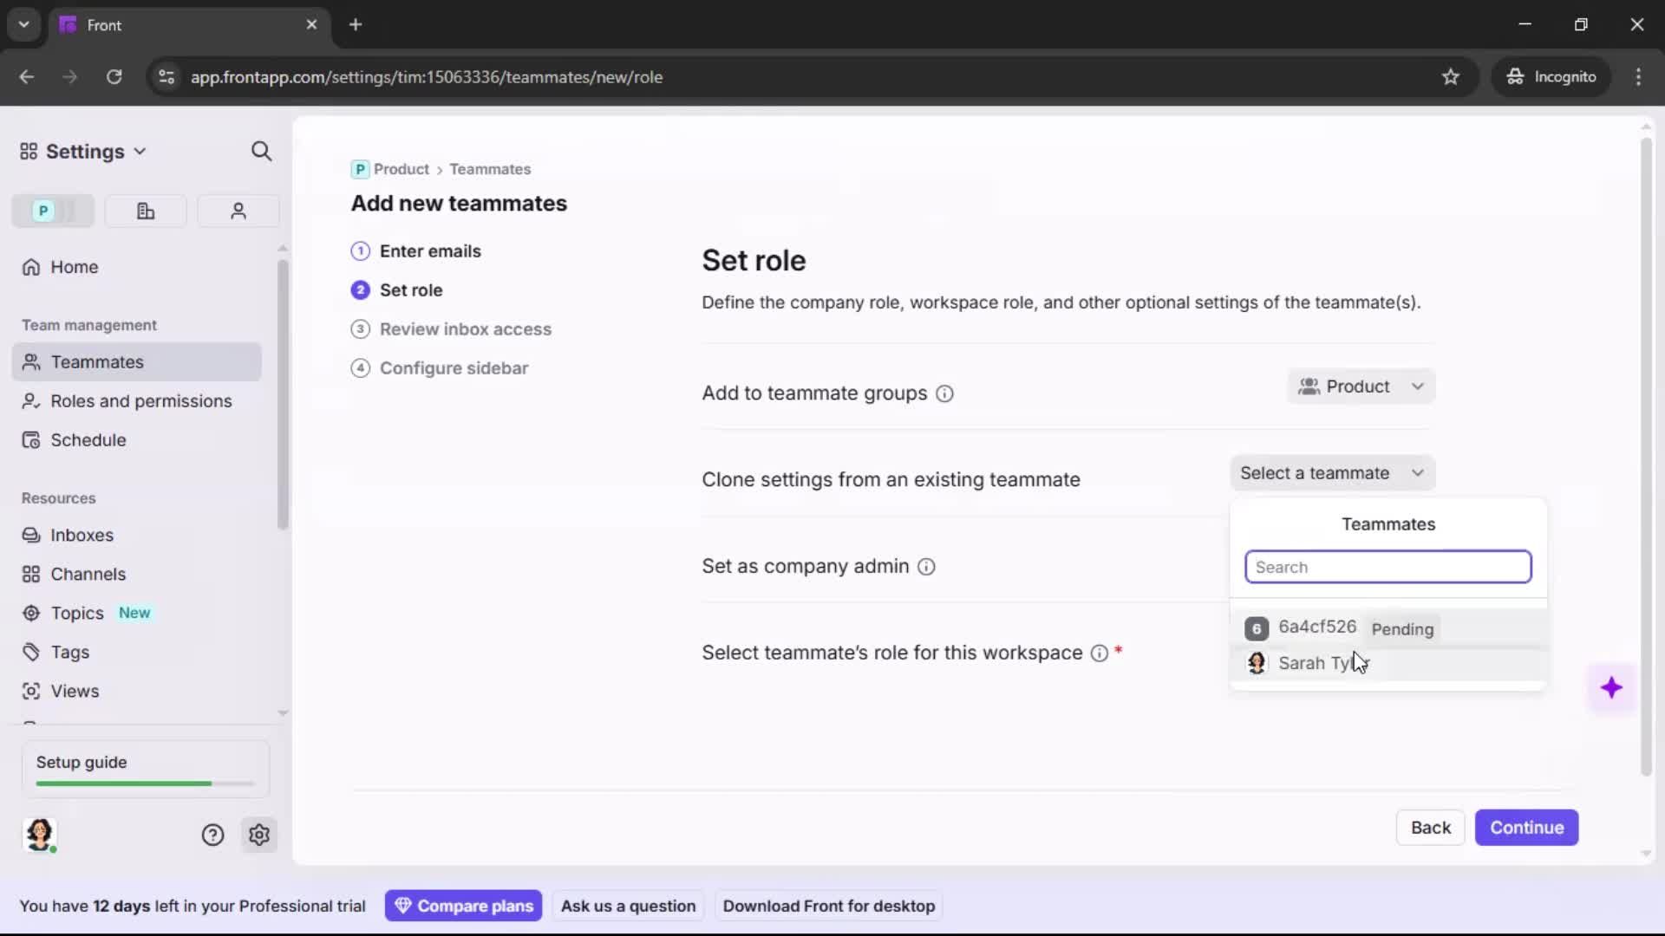Click the Continue button

point(1525,828)
